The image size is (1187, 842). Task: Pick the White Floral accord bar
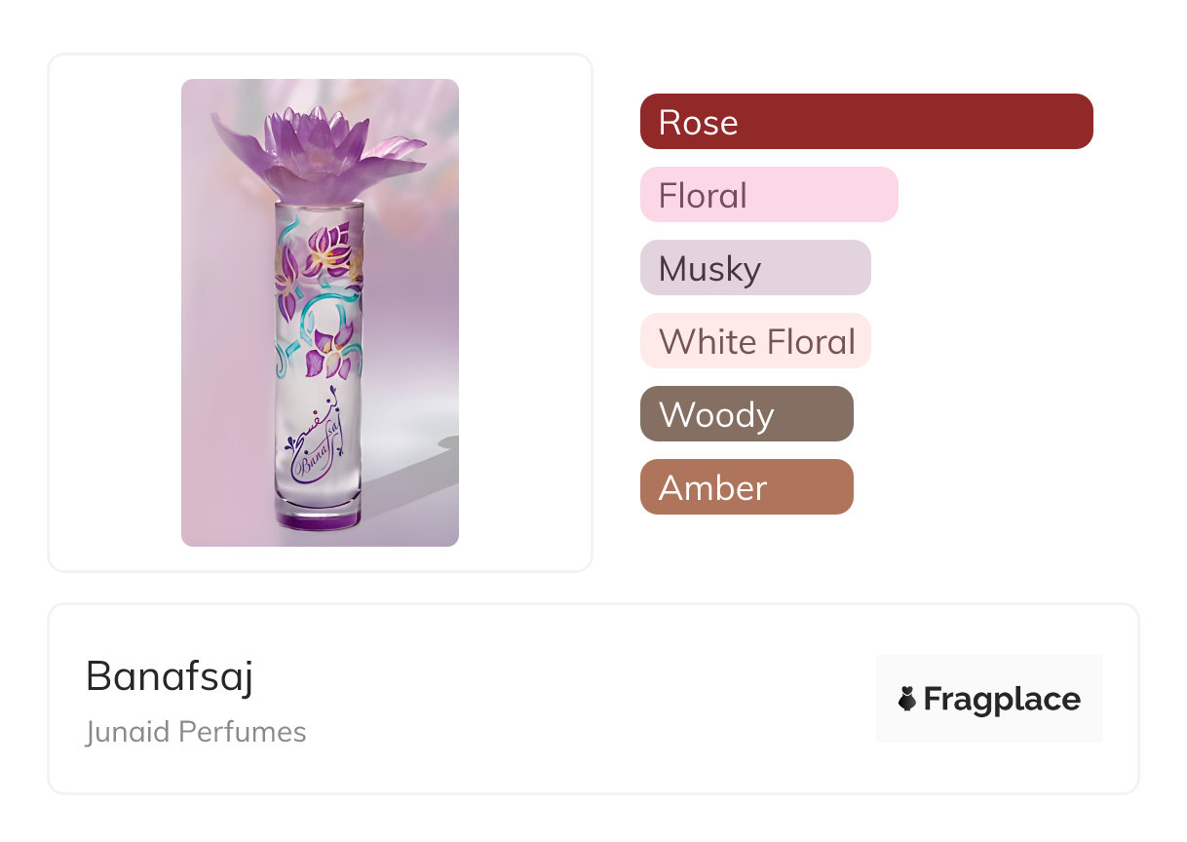pyautogui.click(x=754, y=341)
